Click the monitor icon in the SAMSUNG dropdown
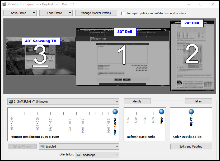 point(11,102)
